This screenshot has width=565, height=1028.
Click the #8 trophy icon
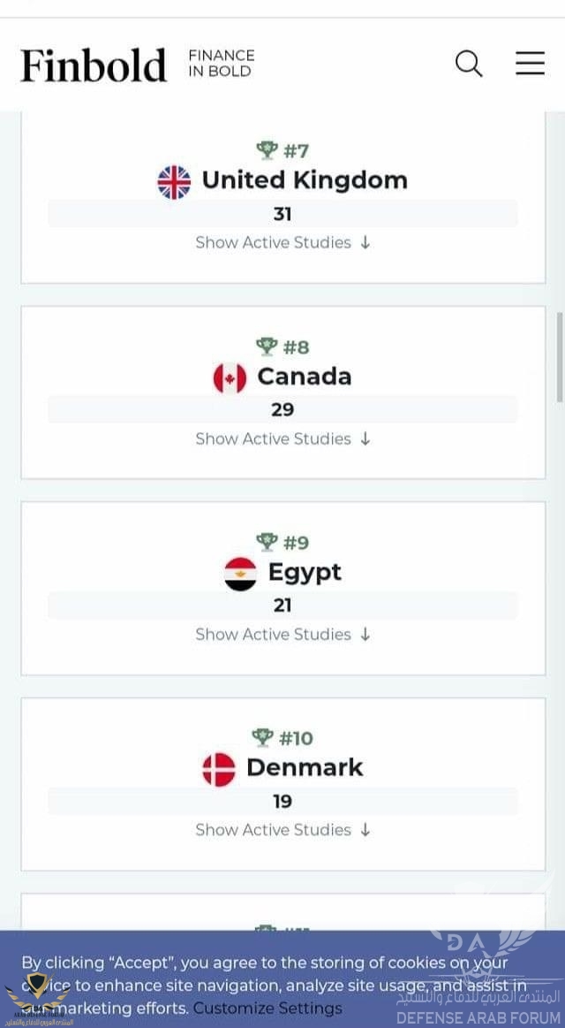[x=267, y=346]
